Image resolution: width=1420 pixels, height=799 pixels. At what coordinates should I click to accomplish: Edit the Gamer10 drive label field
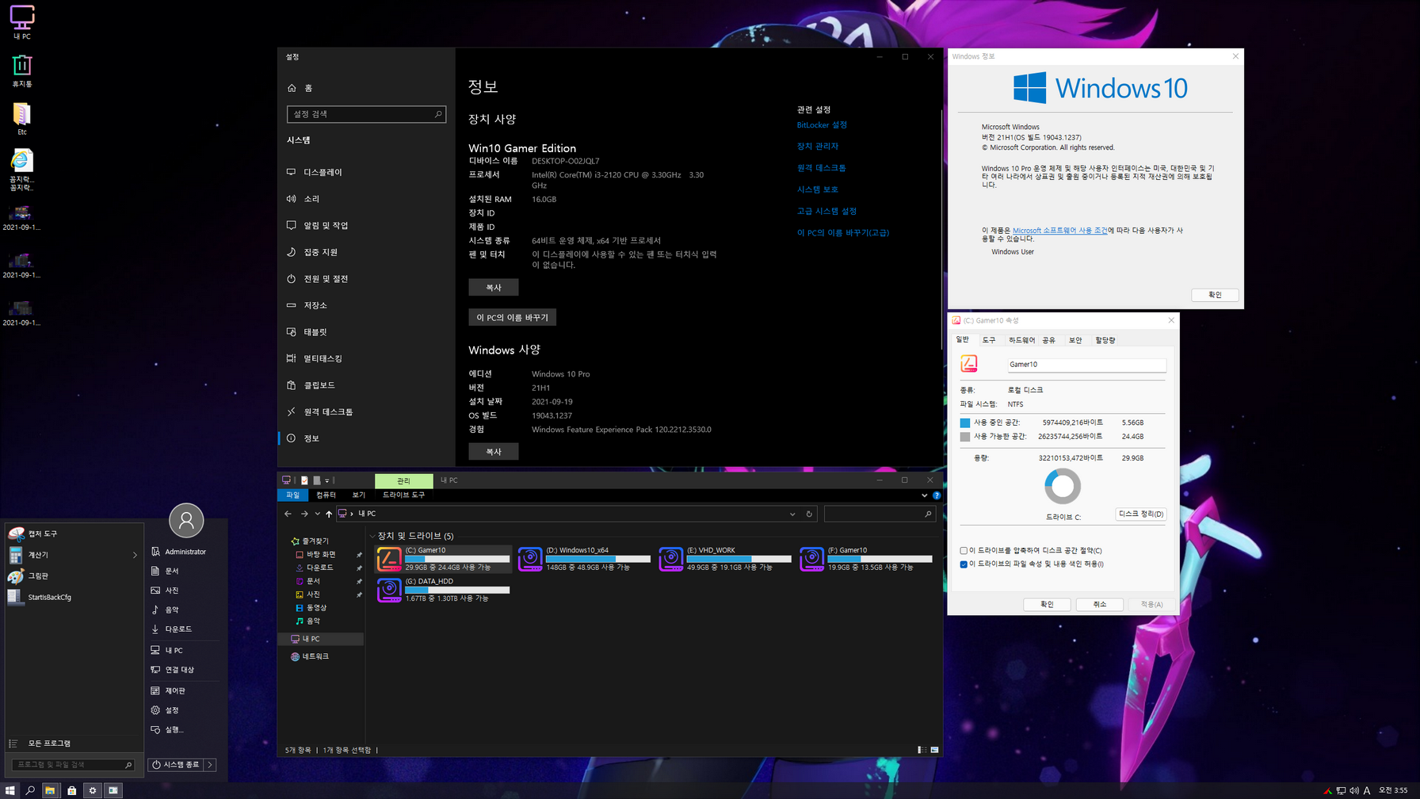[x=1086, y=365]
